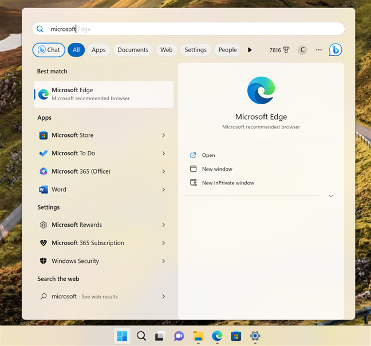Screen dimensions: 371x346
Task: Choose New window for Edge
Action: click(x=217, y=169)
